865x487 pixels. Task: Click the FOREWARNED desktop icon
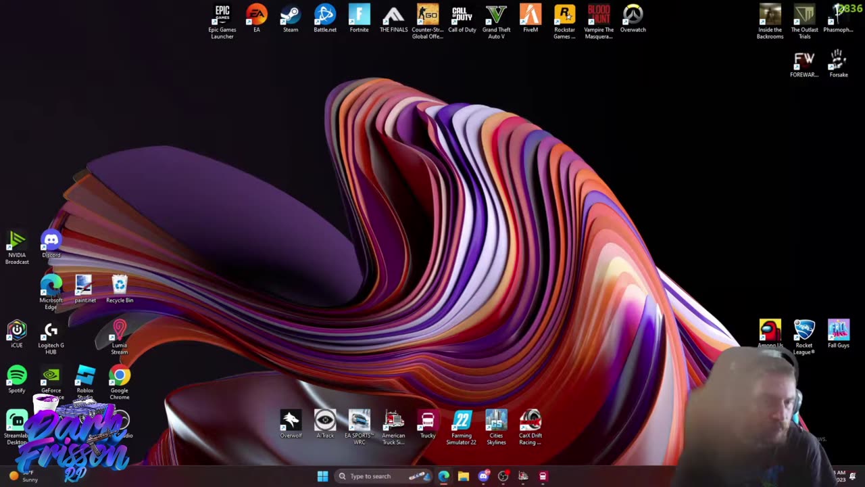pyautogui.click(x=804, y=64)
